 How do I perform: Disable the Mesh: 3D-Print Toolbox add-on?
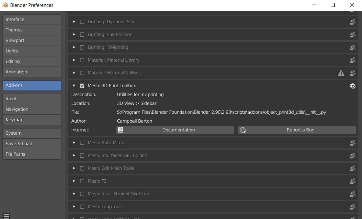[x=82, y=86]
